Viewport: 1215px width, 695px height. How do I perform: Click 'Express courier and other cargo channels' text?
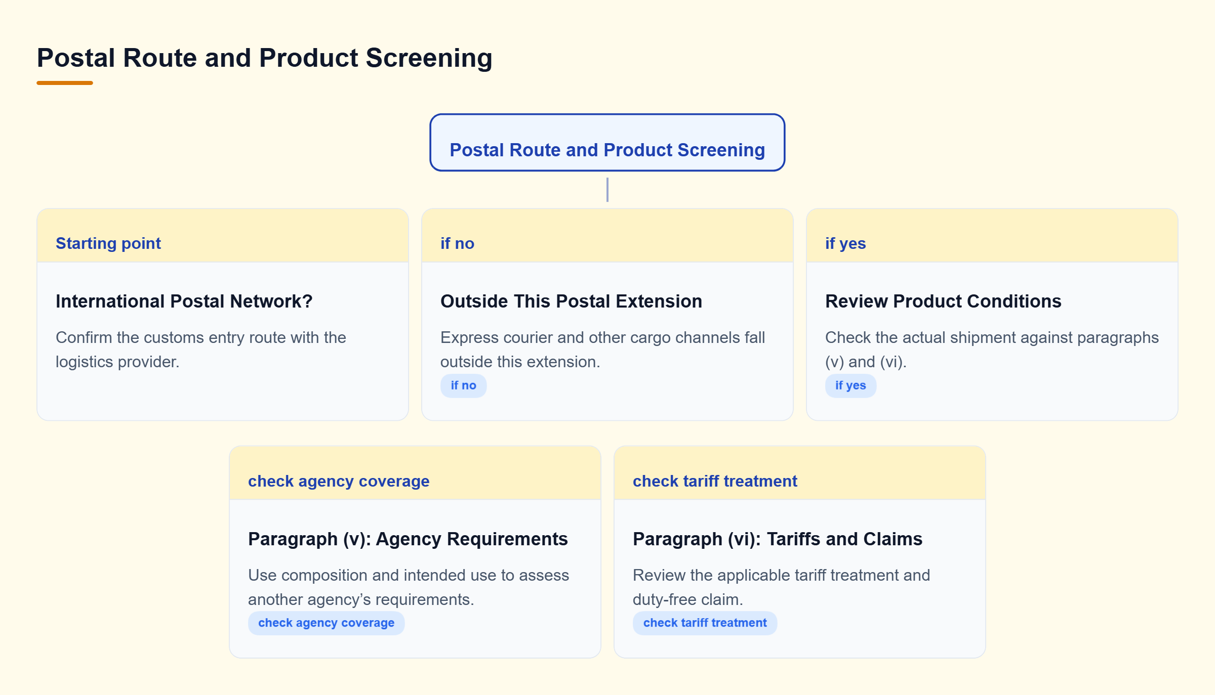tap(602, 350)
